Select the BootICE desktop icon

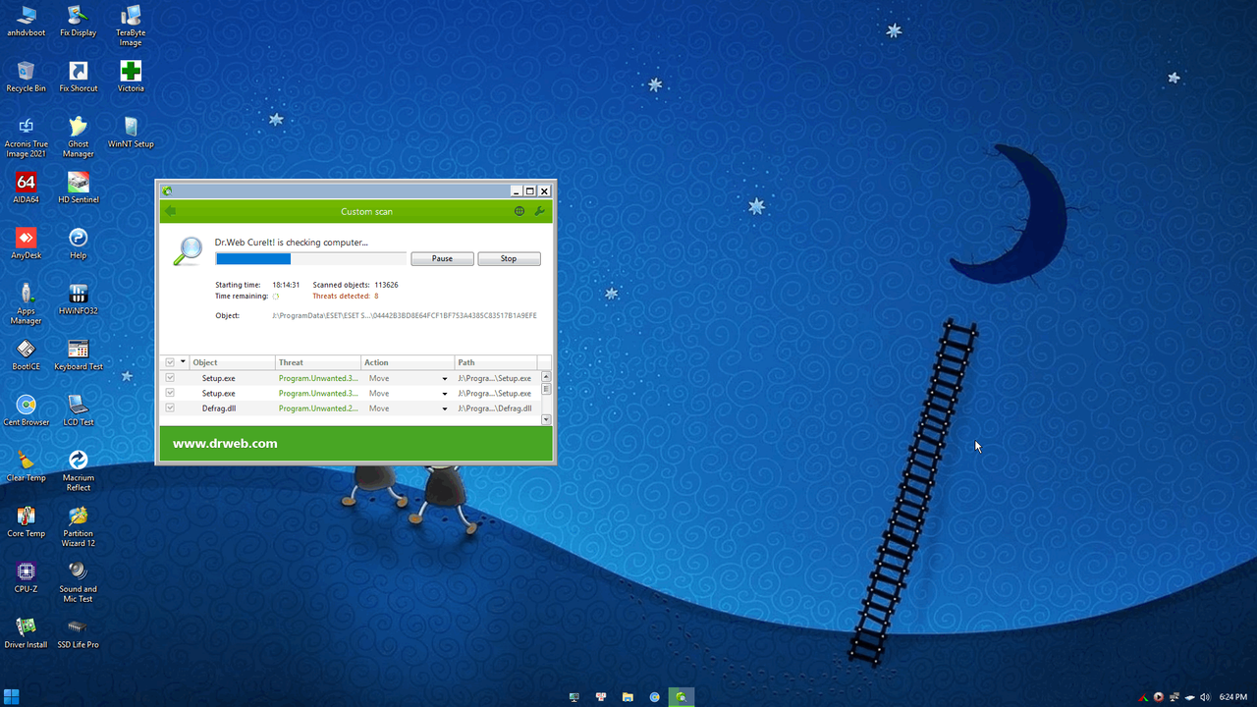pyautogui.click(x=26, y=354)
